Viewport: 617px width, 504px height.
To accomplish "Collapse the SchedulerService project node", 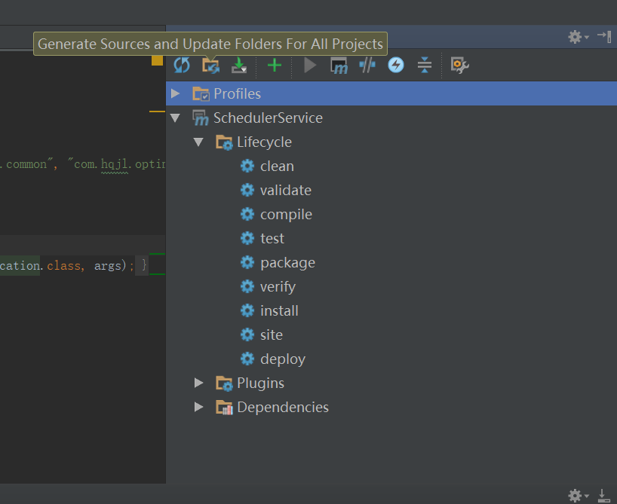I will pos(175,118).
